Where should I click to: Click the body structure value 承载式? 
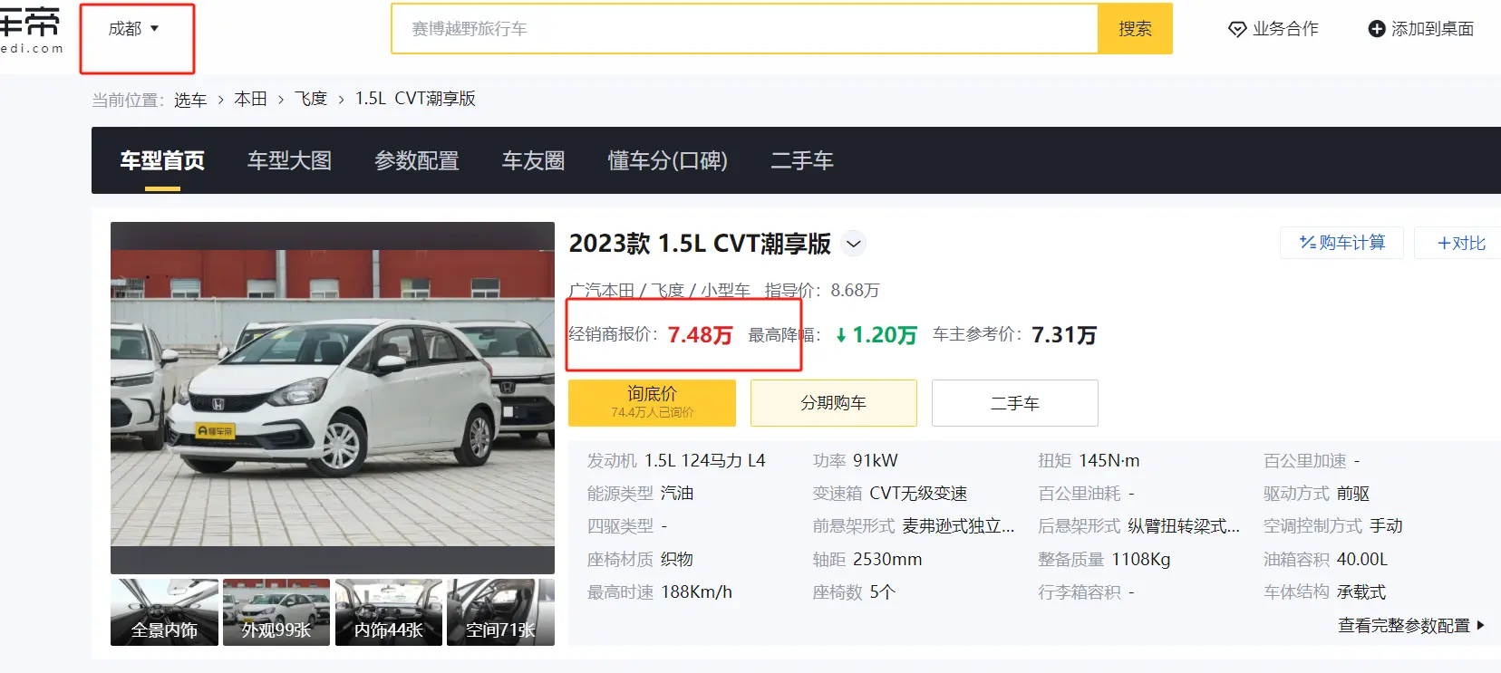1361,592
